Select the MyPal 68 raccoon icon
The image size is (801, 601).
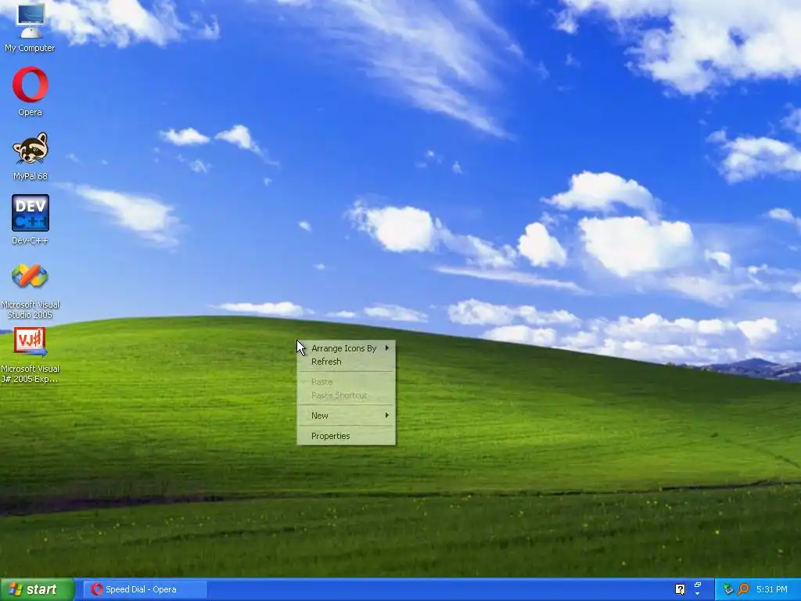click(x=31, y=156)
